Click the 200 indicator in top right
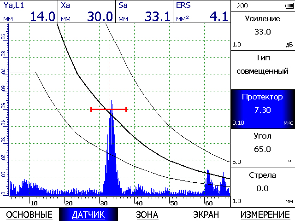The width and height of the screenshot is (295, 221). click(x=242, y=6)
